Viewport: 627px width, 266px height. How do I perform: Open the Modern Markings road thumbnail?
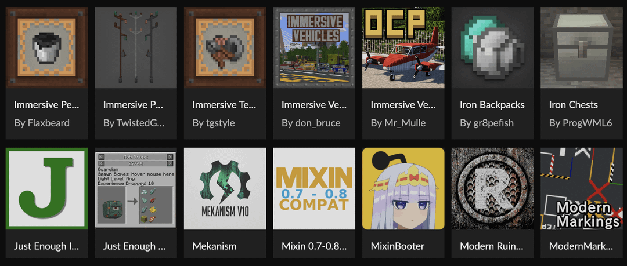pyautogui.click(x=582, y=188)
